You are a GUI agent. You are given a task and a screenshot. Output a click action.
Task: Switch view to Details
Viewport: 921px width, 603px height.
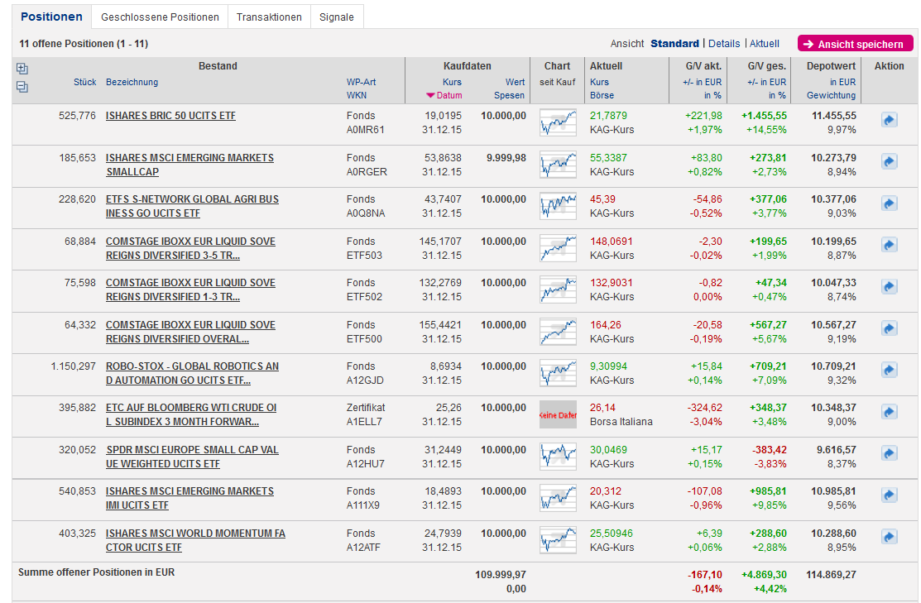724,44
